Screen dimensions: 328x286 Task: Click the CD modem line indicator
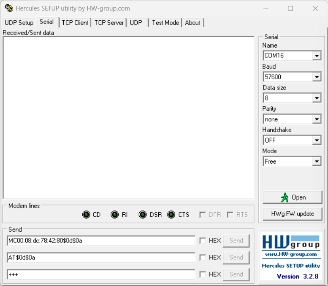click(x=86, y=214)
